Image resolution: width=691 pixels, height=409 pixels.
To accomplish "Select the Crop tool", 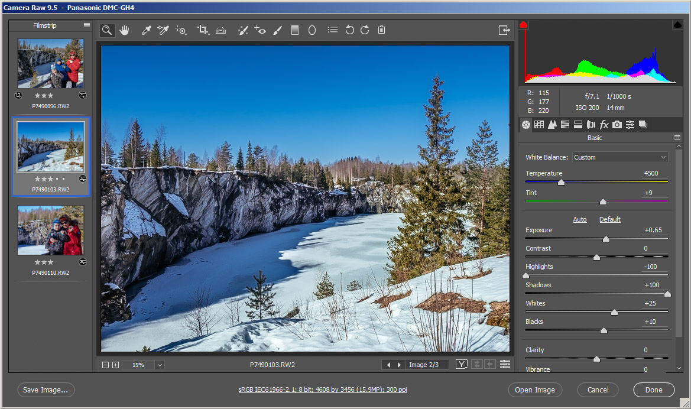I will [203, 30].
